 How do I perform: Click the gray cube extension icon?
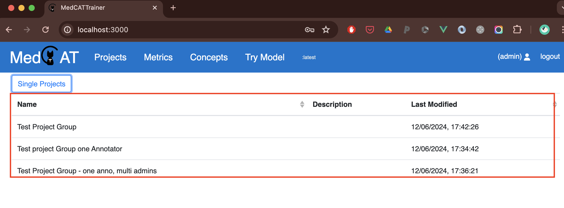[x=425, y=30]
